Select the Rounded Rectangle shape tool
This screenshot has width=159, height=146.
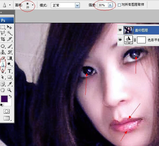point(9,77)
